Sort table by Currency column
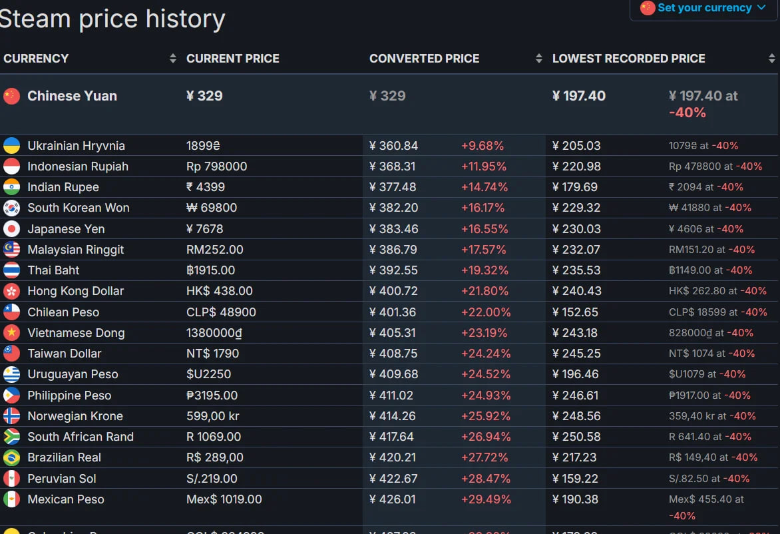780x534 pixels. click(x=173, y=59)
